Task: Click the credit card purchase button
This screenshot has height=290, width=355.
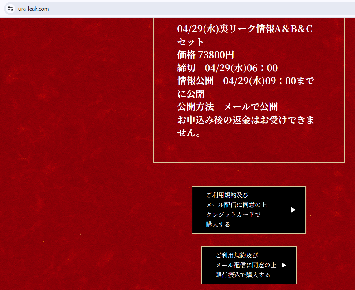Action: pyautogui.click(x=249, y=210)
